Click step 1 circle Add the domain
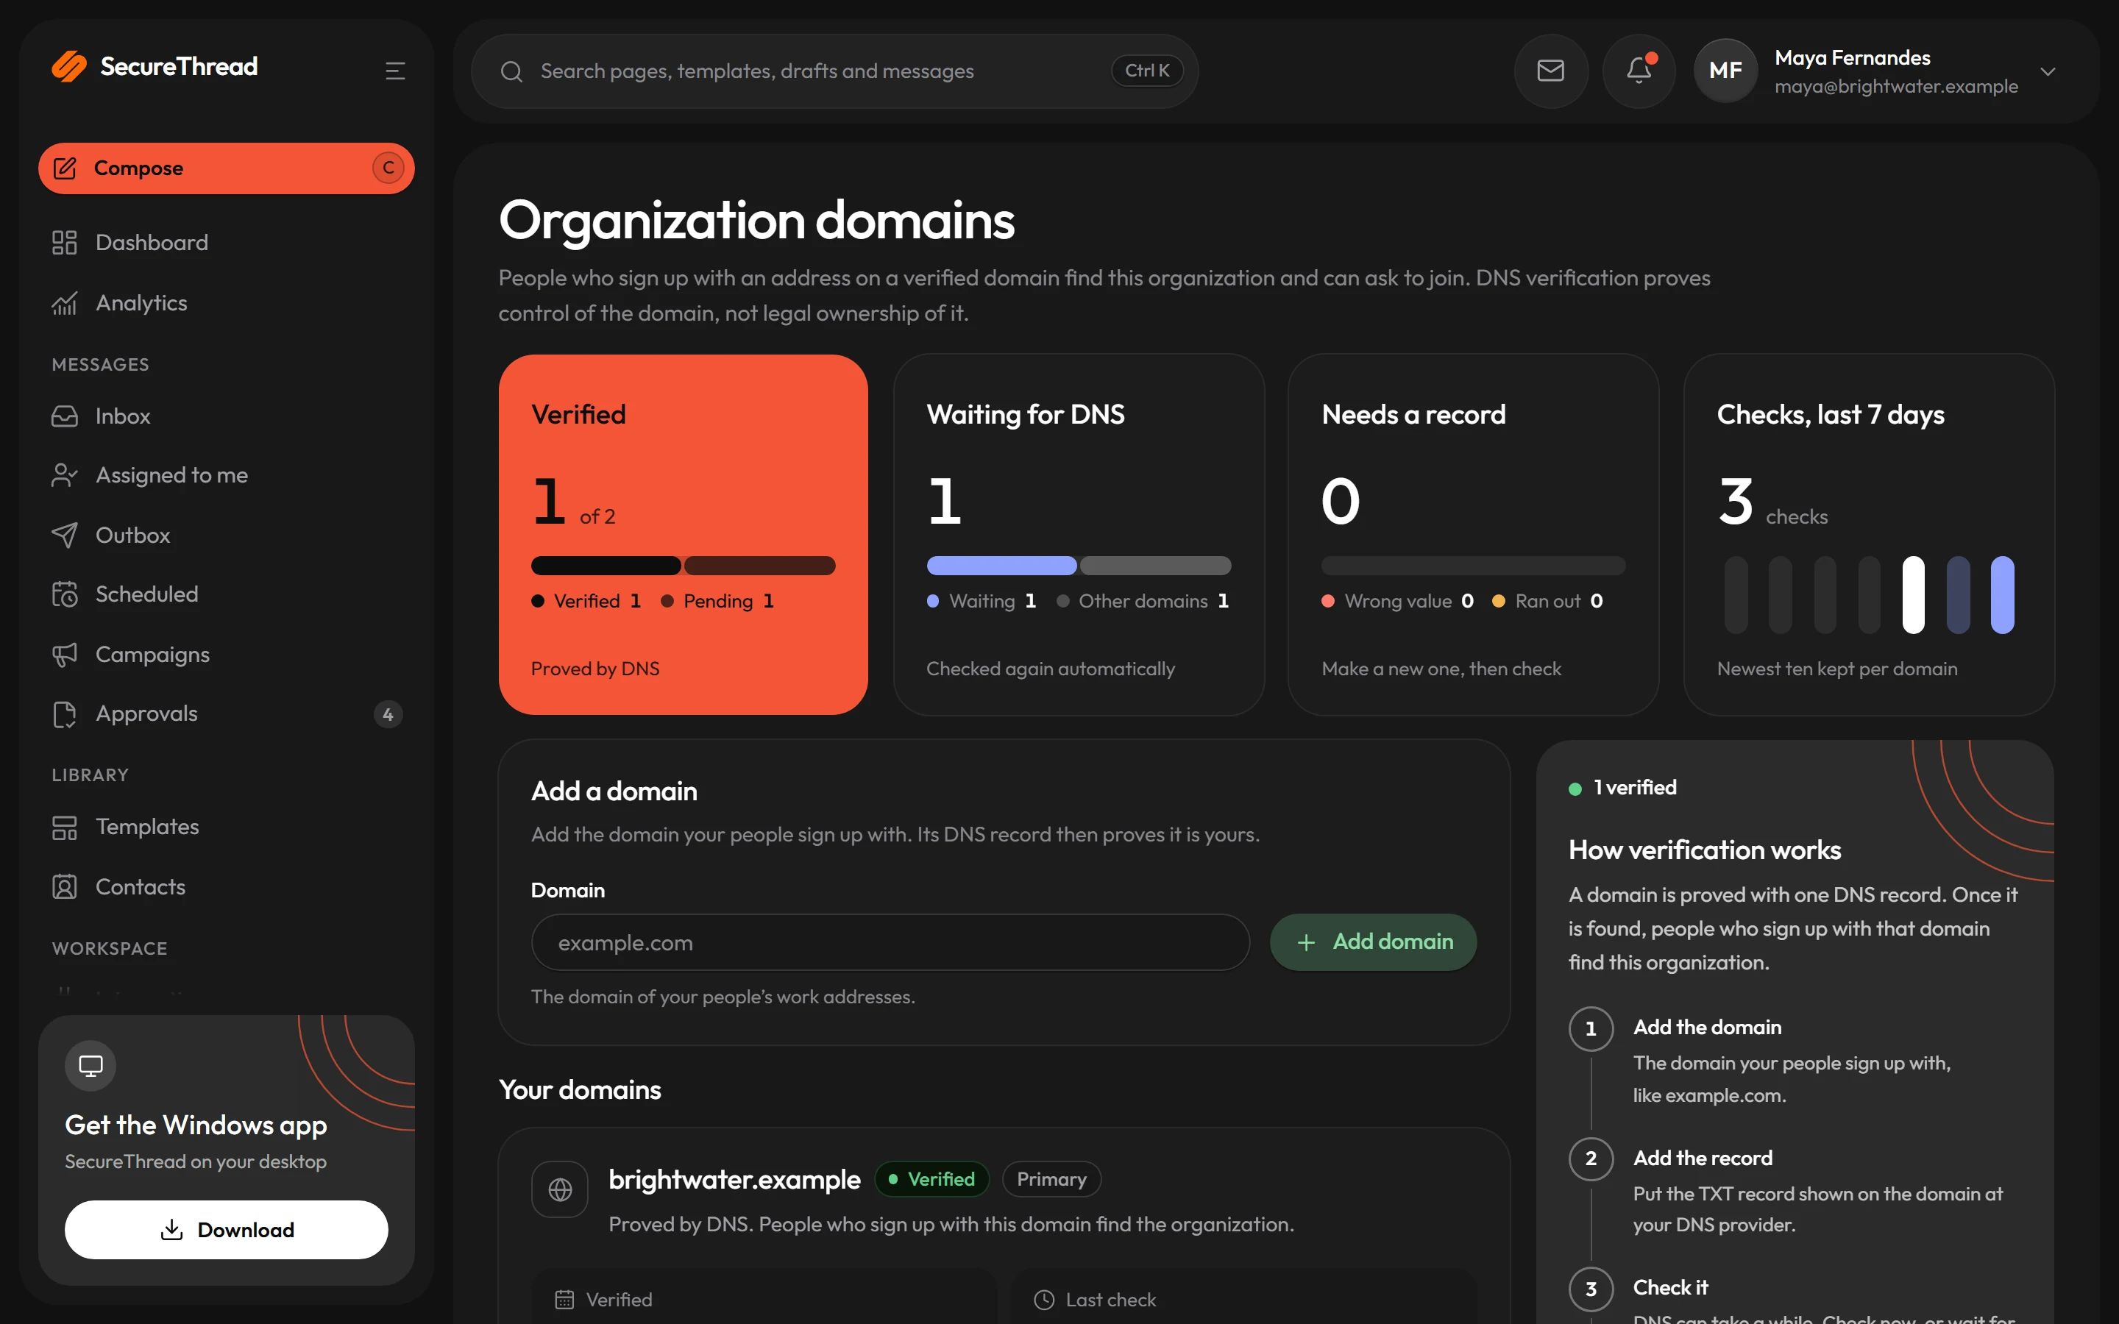Screen dimensions: 2119x1324 click(x=1591, y=1029)
